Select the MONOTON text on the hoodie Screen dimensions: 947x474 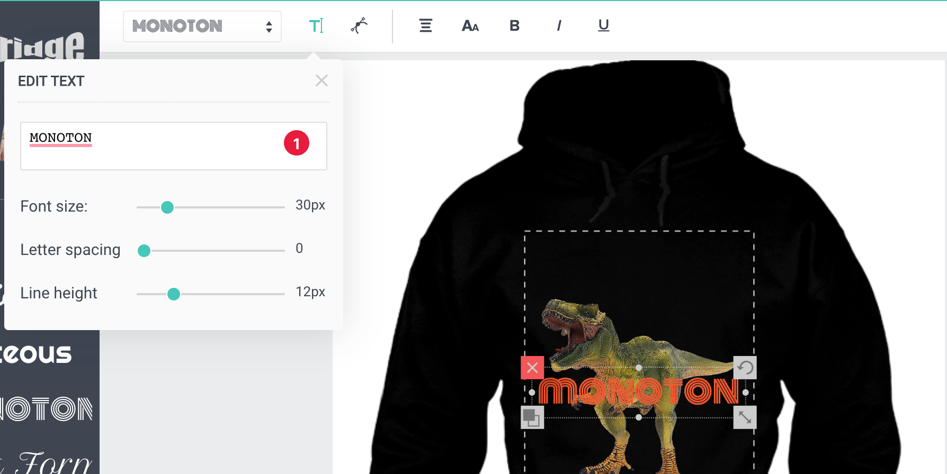pyautogui.click(x=638, y=391)
